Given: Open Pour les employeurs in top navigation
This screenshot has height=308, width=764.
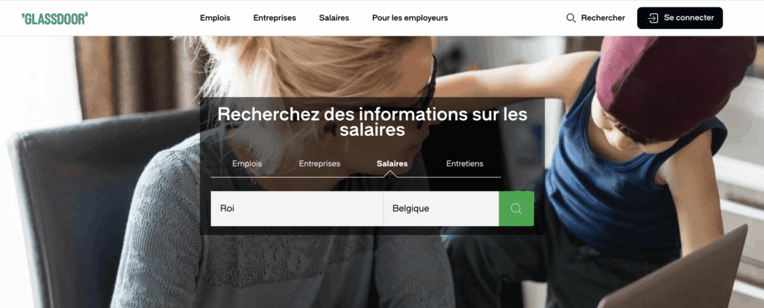Looking at the screenshot, I should click(410, 18).
